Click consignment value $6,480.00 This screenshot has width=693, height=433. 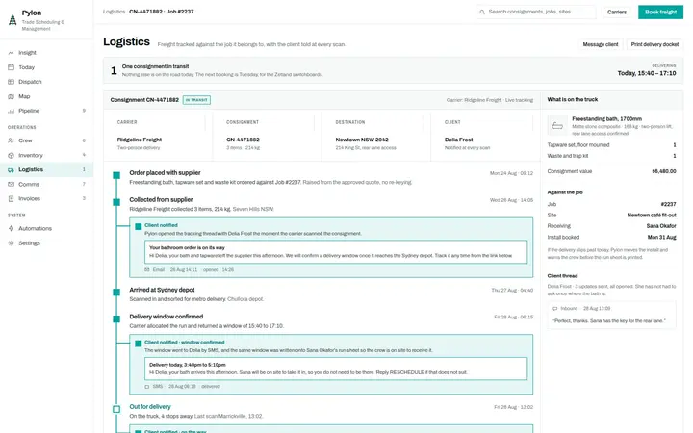664,171
